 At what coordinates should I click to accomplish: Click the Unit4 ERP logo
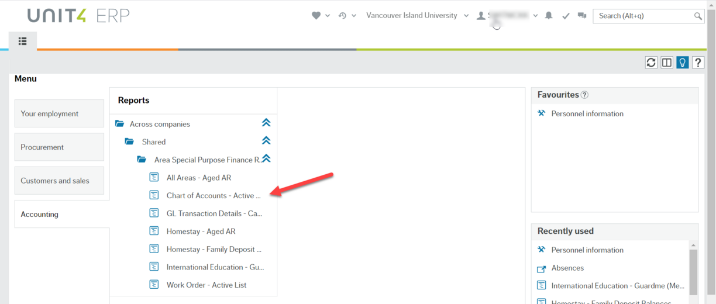(78, 16)
